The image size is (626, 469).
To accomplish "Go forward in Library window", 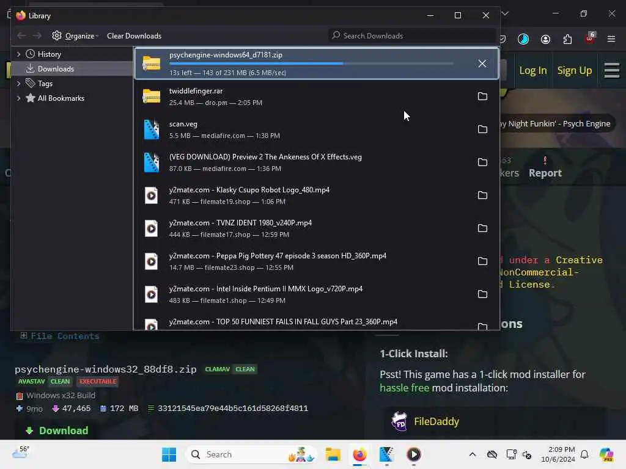I will [37, 36].
